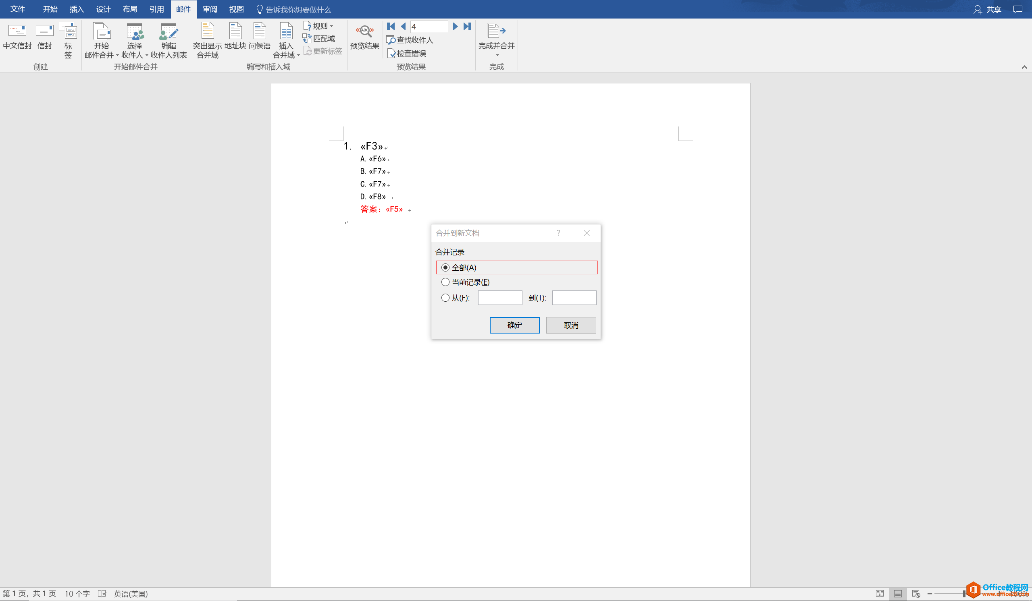Confirm with the OK (确定) button

point(514,325)
